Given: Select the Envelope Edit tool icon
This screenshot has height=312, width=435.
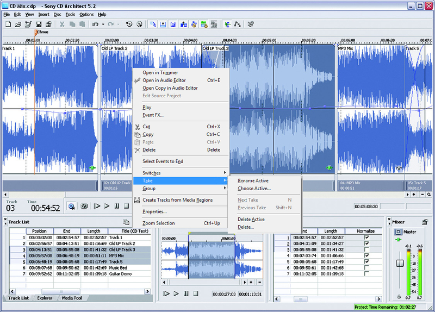Looking at the screenshot, I should tap(237, 24).
